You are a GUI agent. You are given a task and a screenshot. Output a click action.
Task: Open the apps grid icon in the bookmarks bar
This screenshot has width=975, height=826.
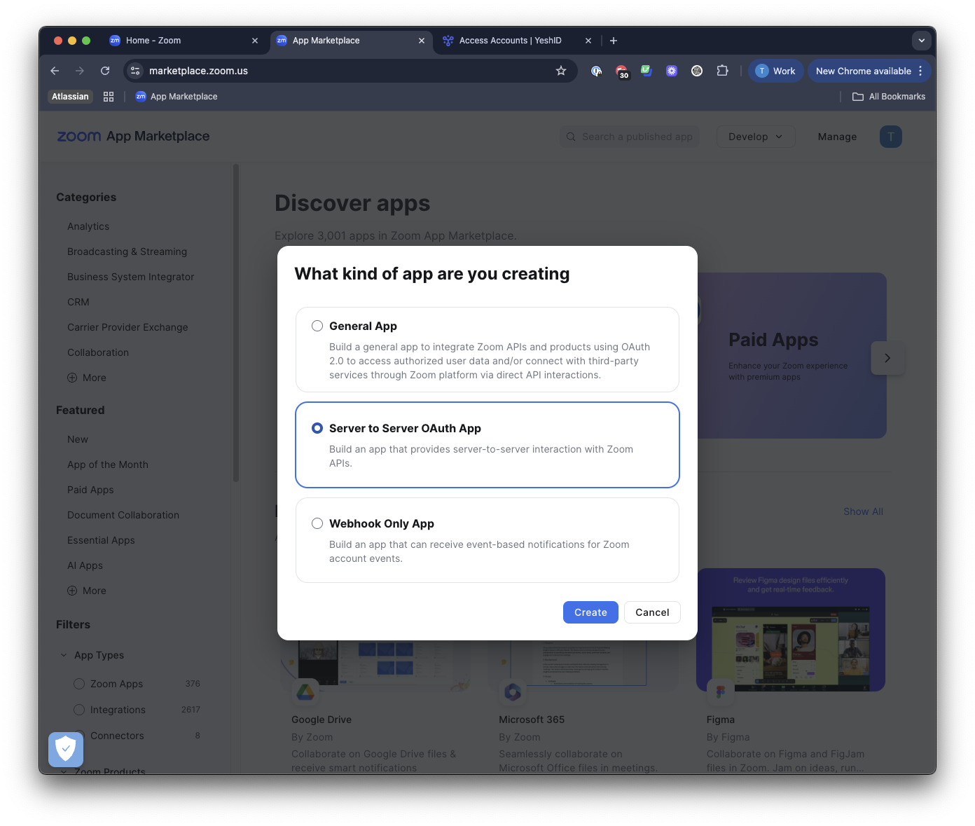pos(109,97)
